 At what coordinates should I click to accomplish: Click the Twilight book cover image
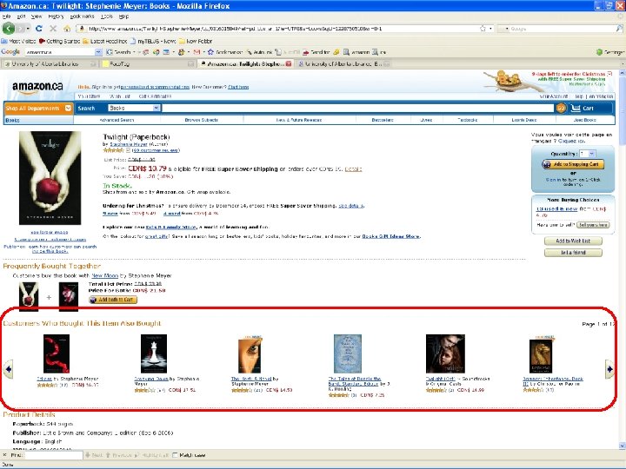click(x=50, y=178)
